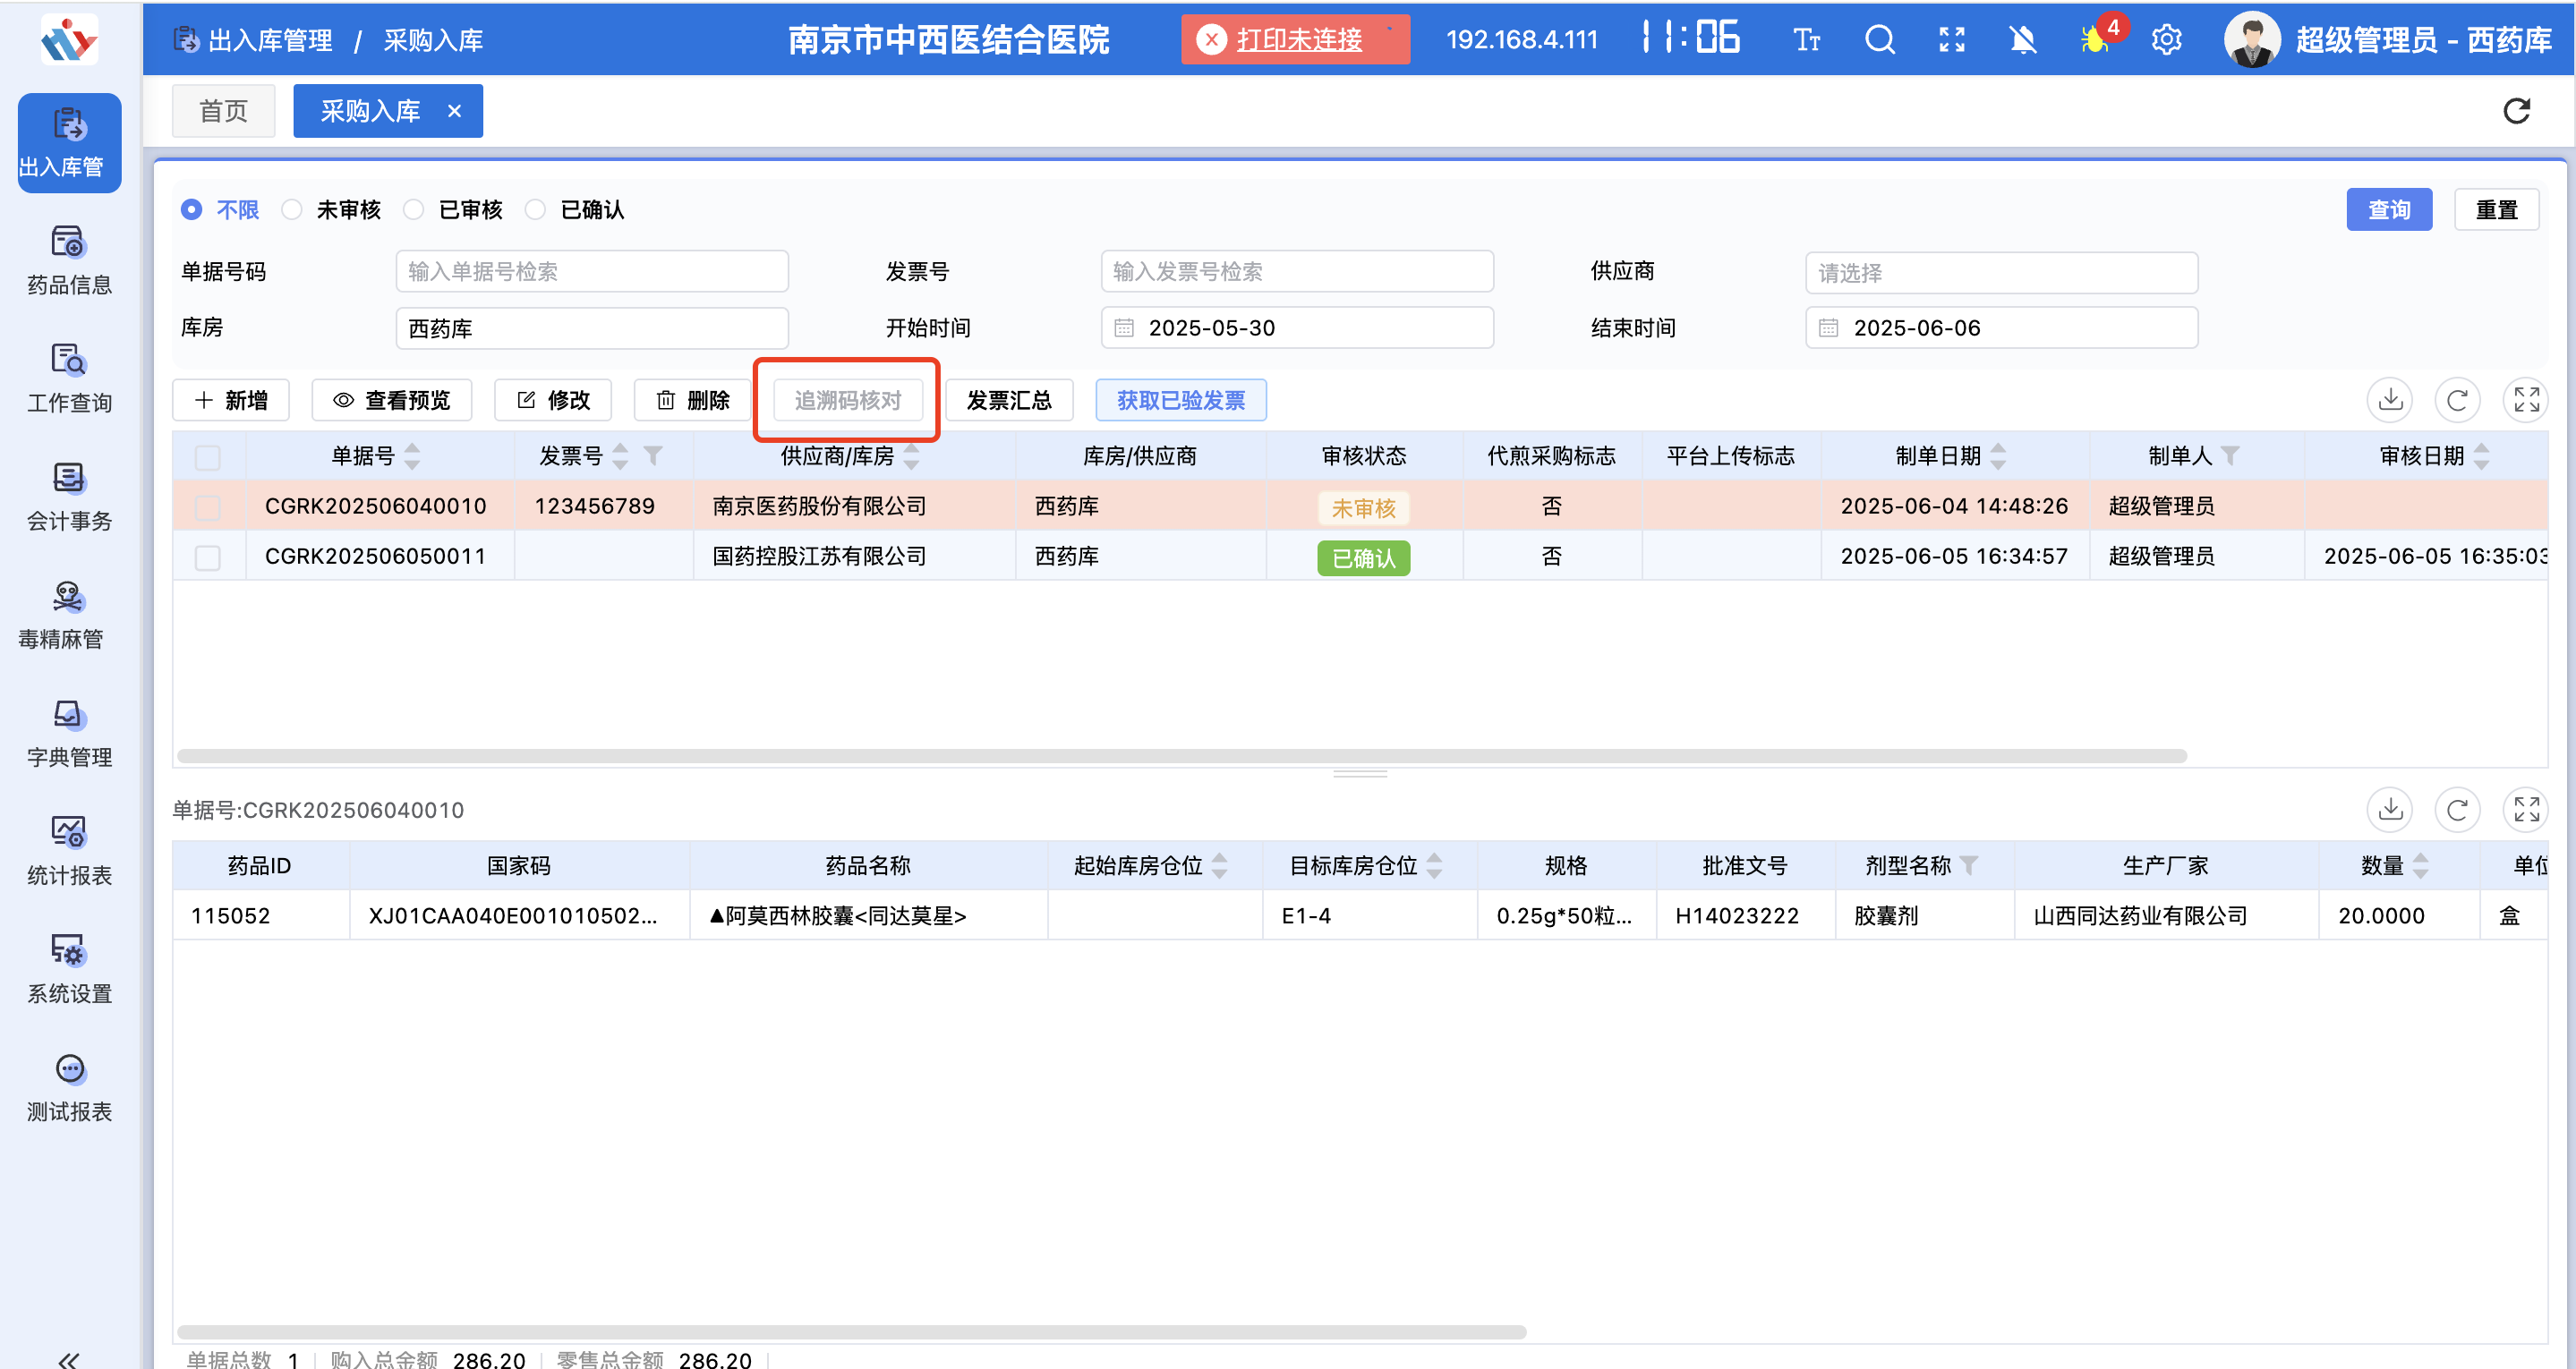Click the download icon above the order table
This screenshot has height=1369, width=2576.
(x=2390, y=399)
